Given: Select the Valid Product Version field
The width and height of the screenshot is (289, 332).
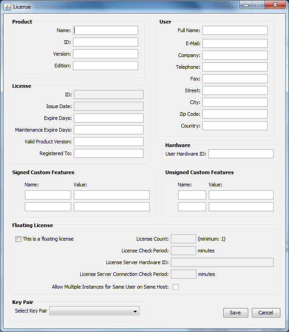Looking at the screenshot, I should (109, 142).
